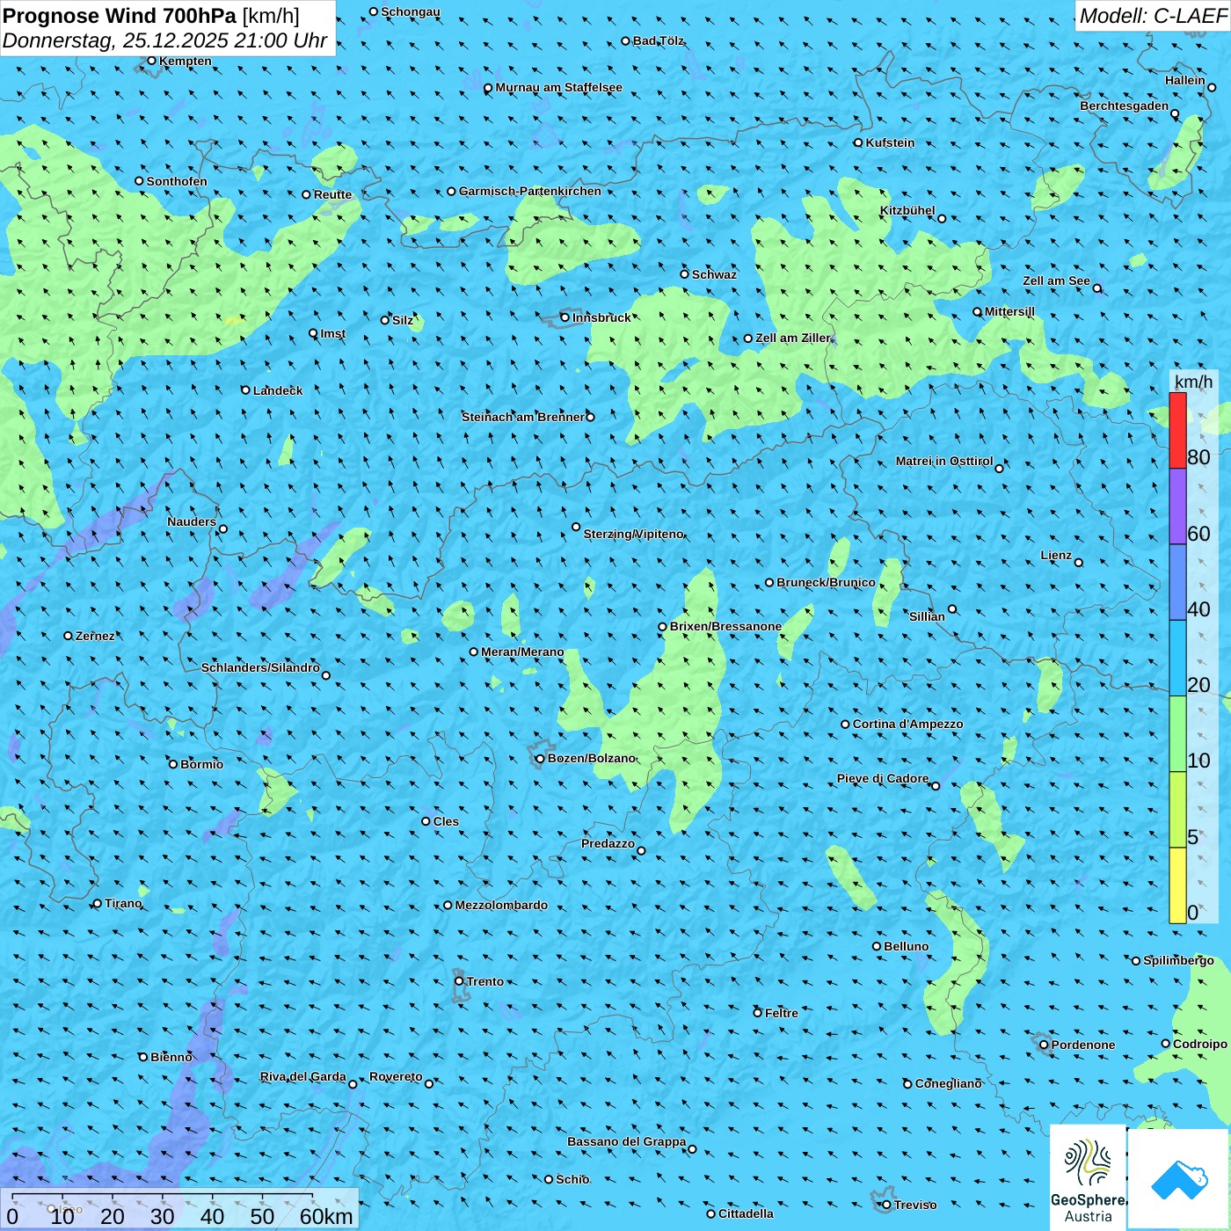Click the Tirano location dot
Image resolution: width=1231 pixels, height=1231 pixels.
(x=98, y=903)
